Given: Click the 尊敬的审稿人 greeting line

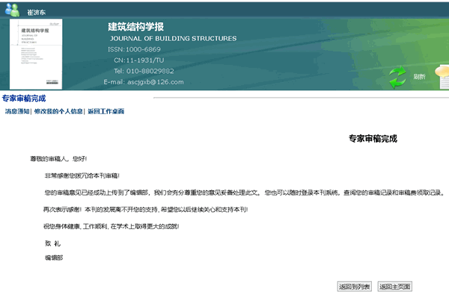Looking at the screenshot, I should pyautogui.click(x=58, y=159).
